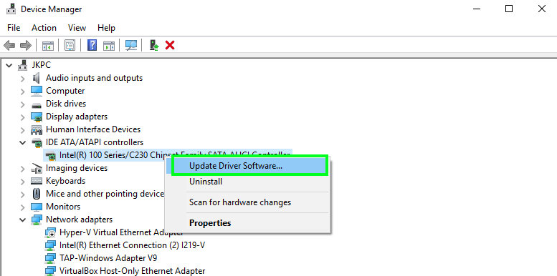
Task: Expand the Monitors category
Action: (x=23, y=207)
